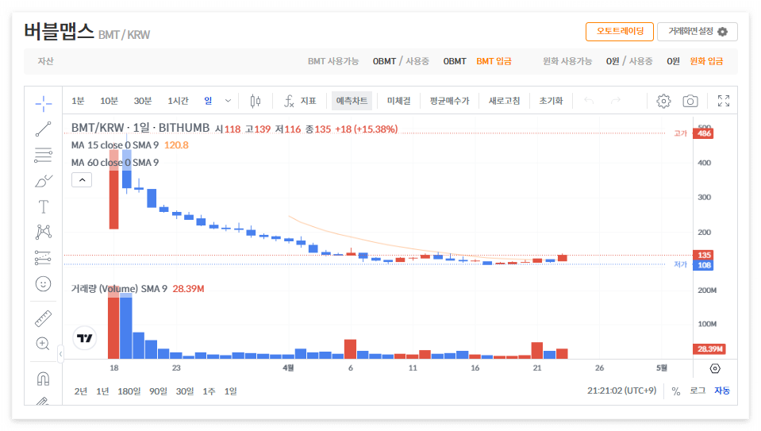Open the chart patterns tool

click(x=43, y=232)
